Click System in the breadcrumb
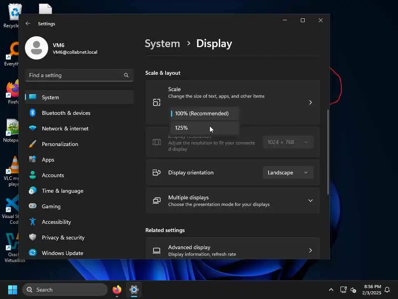This screenshot has width=398, height=299. click(162, 44)
